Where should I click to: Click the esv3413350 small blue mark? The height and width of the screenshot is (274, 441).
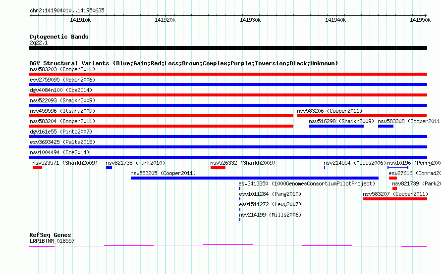[x=240, y=188]
